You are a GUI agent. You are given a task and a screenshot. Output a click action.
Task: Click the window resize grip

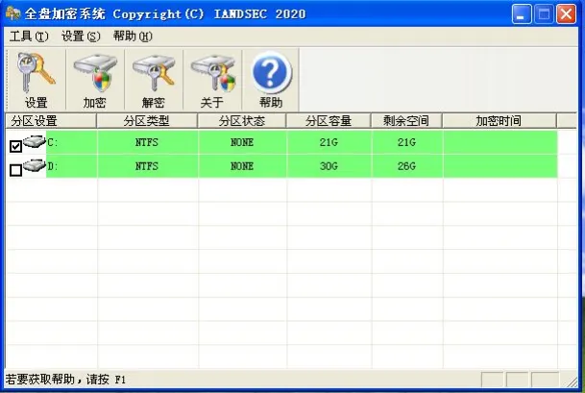pyautogui.click(x=572, y=381)
